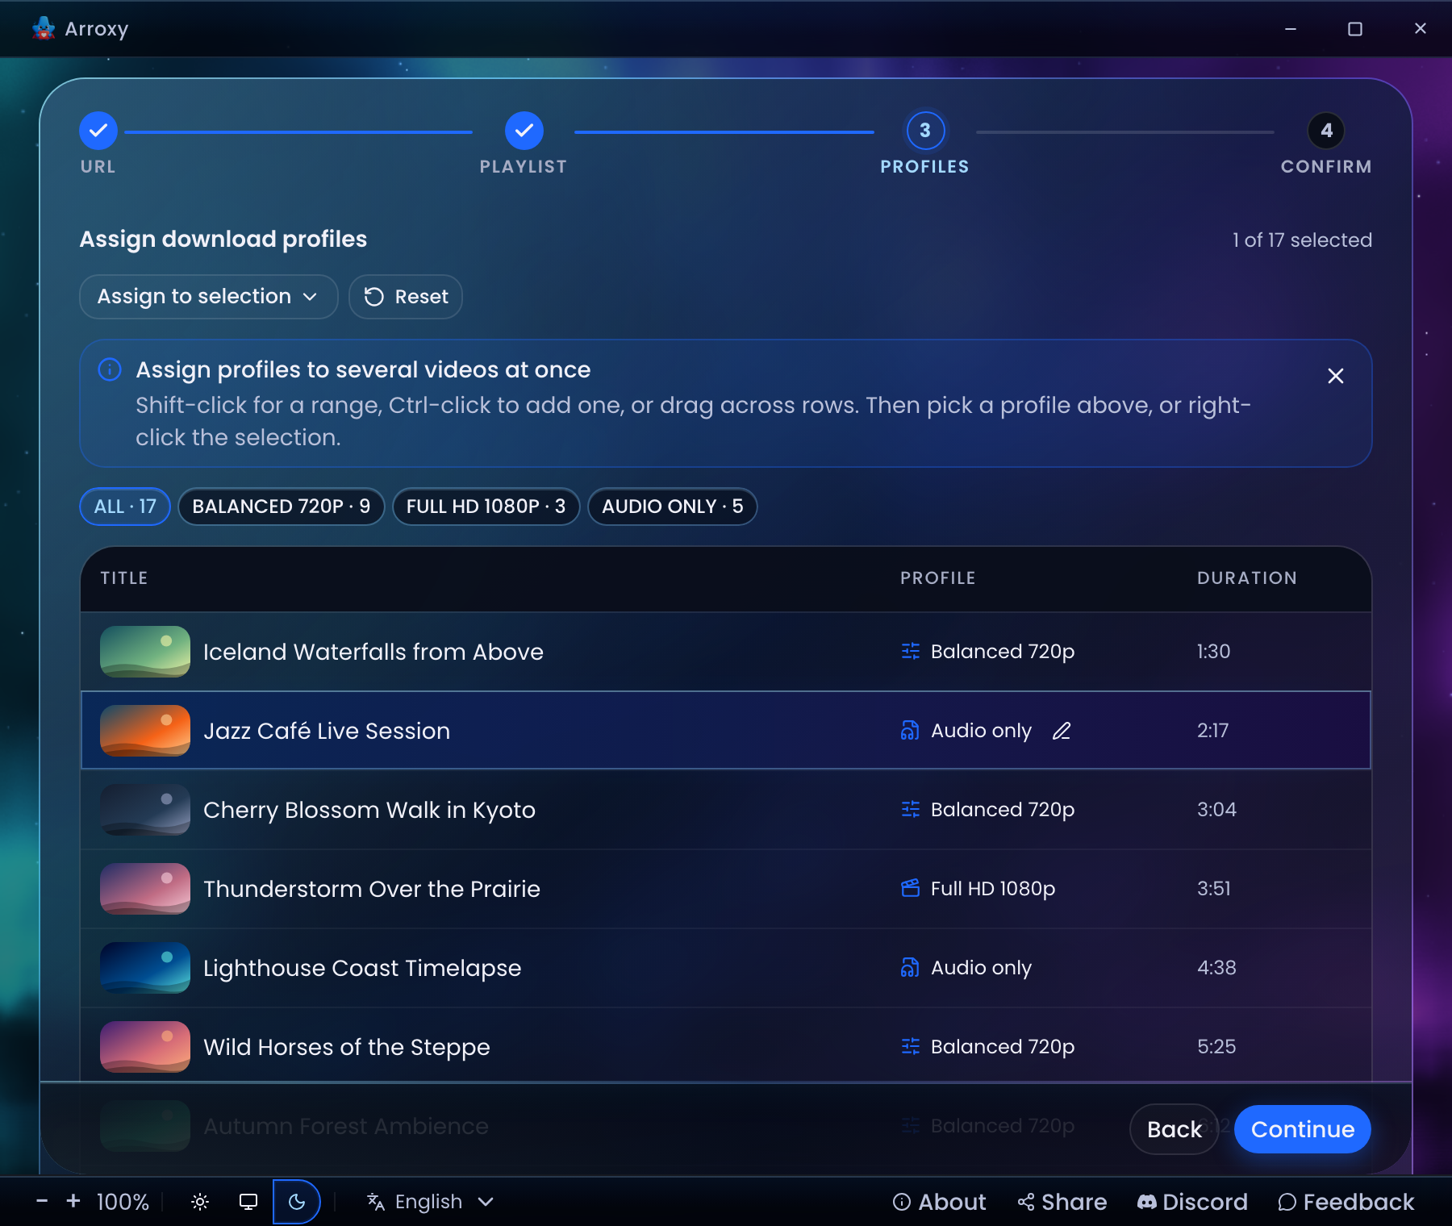Image resolution: width=1452 pixels, height=1226 pixels.
Task: Click the profile icon for Cherry Blossom Walk
Action: point(911,810)
